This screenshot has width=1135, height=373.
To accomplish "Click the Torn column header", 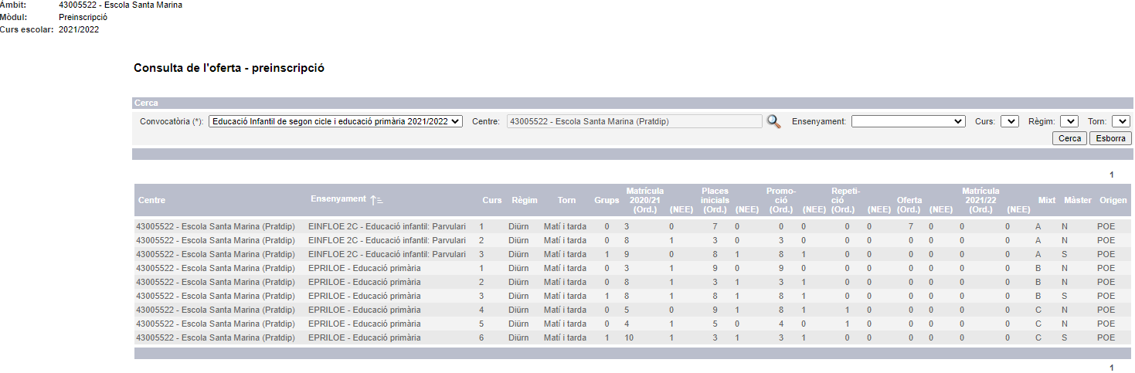I will [566, 200].
